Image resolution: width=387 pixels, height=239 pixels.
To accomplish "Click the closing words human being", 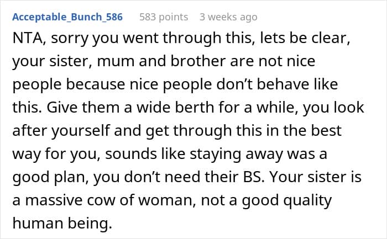I will (x=62, y=224).
